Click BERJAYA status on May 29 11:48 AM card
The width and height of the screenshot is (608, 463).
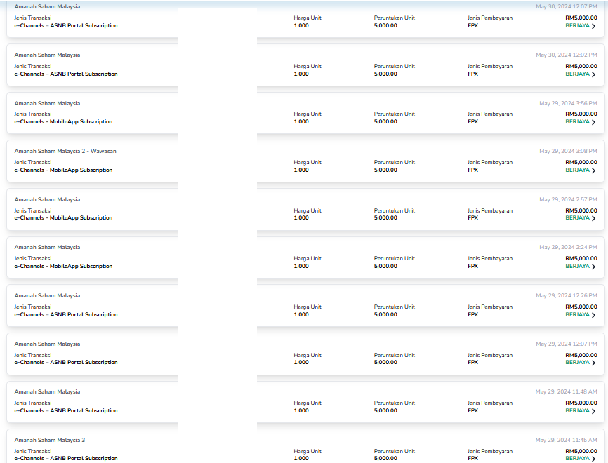click(577, 410)
